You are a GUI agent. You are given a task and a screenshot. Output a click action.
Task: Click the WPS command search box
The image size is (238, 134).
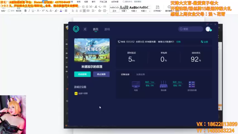coord(132,2)
